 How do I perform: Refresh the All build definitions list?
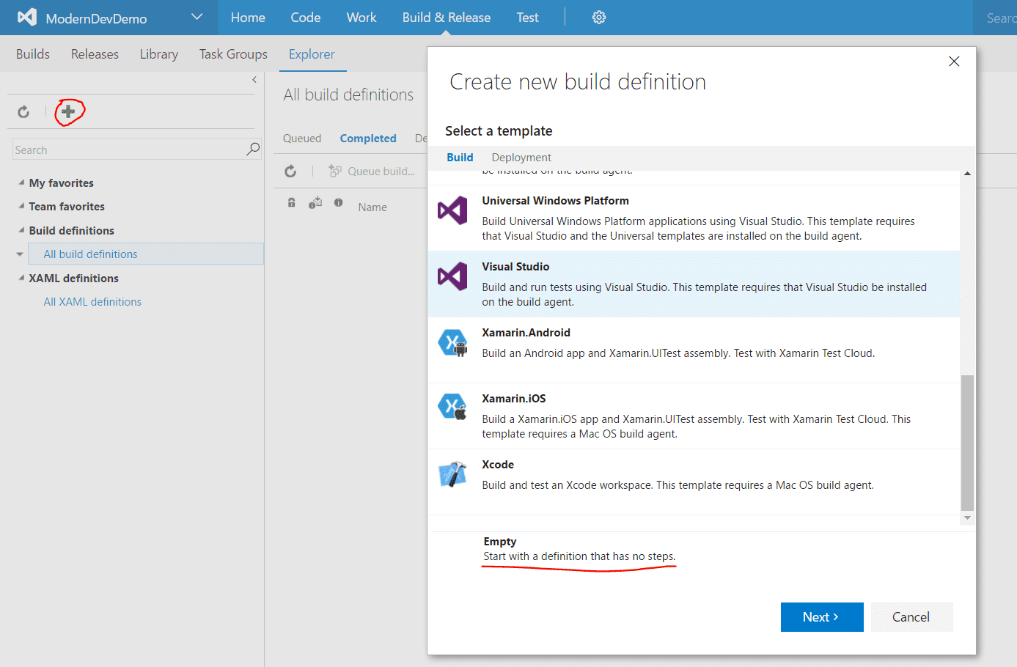coord(290,171)
